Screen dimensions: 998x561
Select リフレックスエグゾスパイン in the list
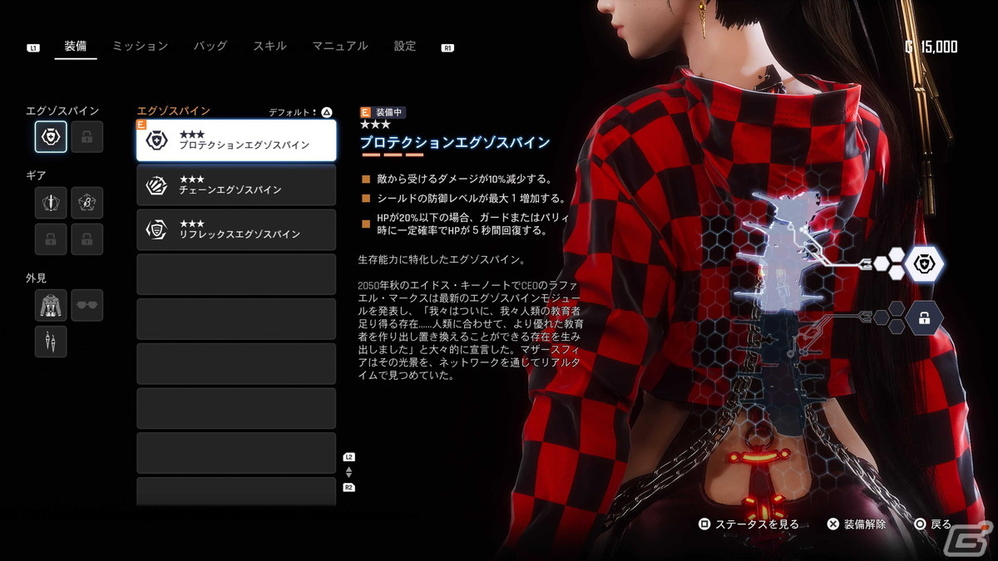(236, 229)
